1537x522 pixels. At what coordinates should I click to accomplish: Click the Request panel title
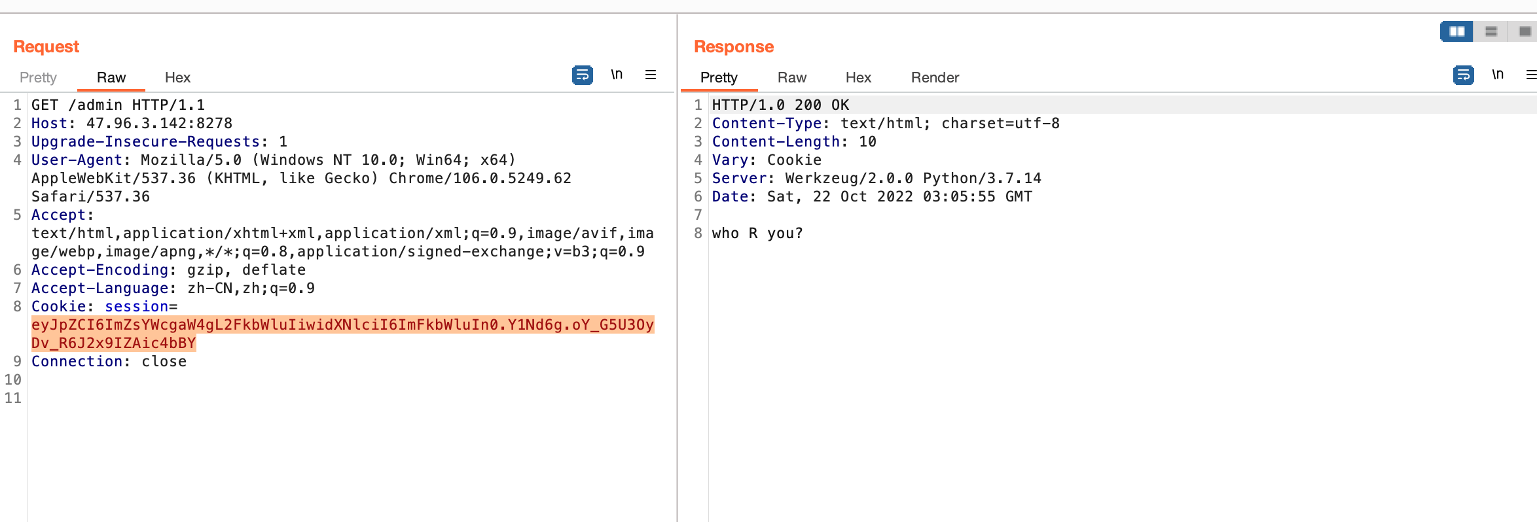coord(46,46)
